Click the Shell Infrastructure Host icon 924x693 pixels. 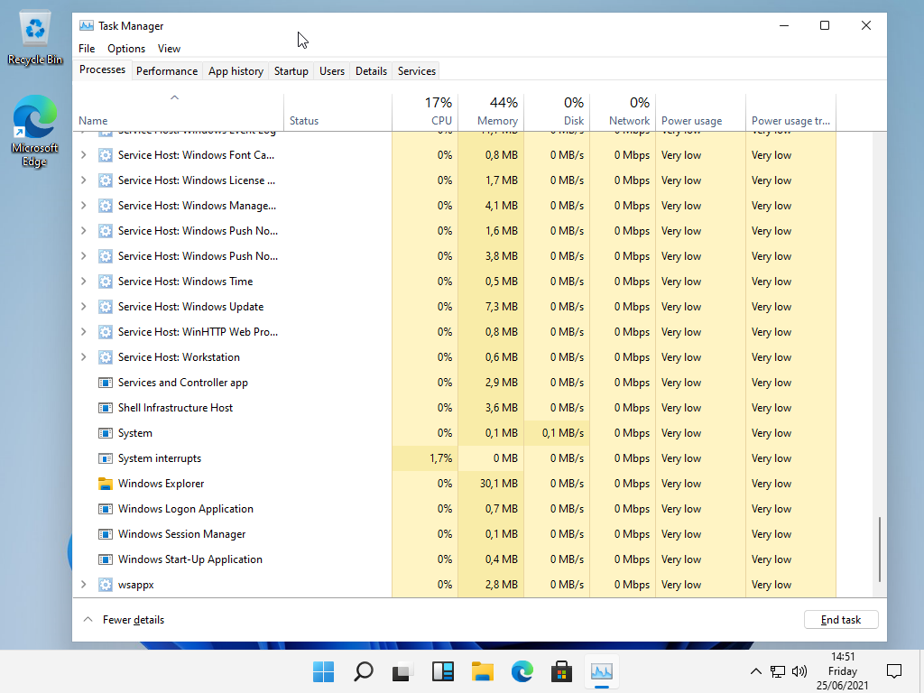click(105, 408)
